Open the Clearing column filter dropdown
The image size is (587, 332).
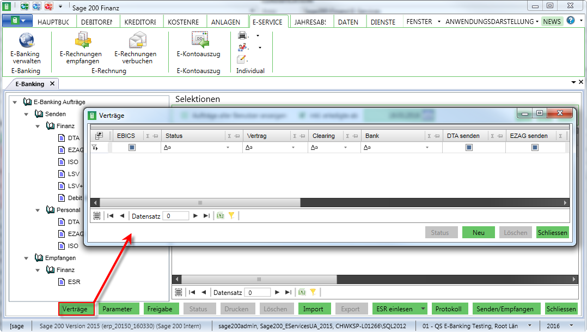click(345, 148)
